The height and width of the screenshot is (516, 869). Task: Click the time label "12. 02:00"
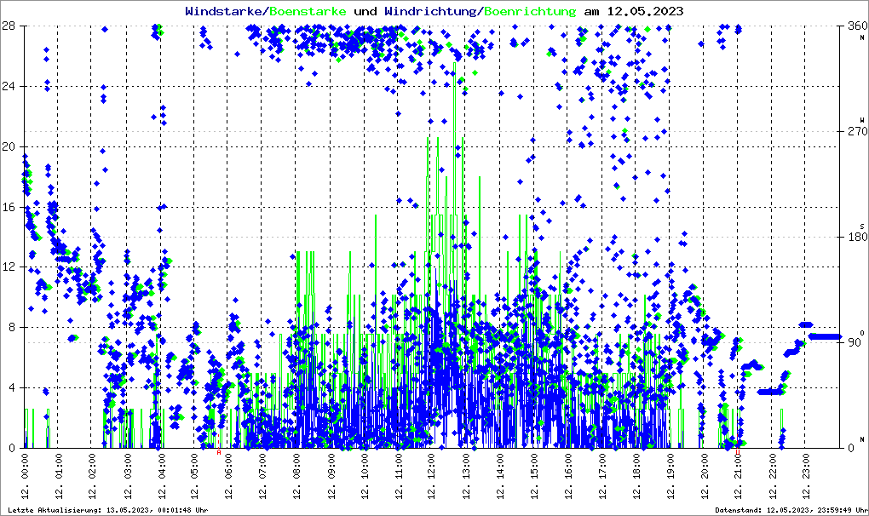point(92,476)
